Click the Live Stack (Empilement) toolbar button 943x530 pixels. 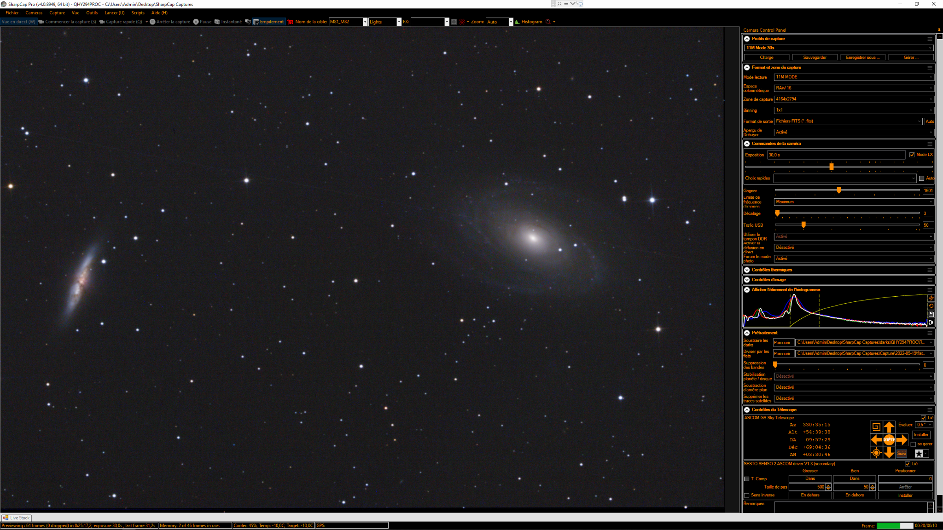click(269, 22)
